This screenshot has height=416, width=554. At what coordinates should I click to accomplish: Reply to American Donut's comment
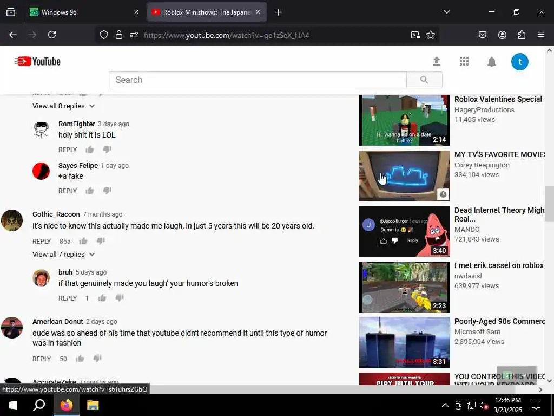42,359
